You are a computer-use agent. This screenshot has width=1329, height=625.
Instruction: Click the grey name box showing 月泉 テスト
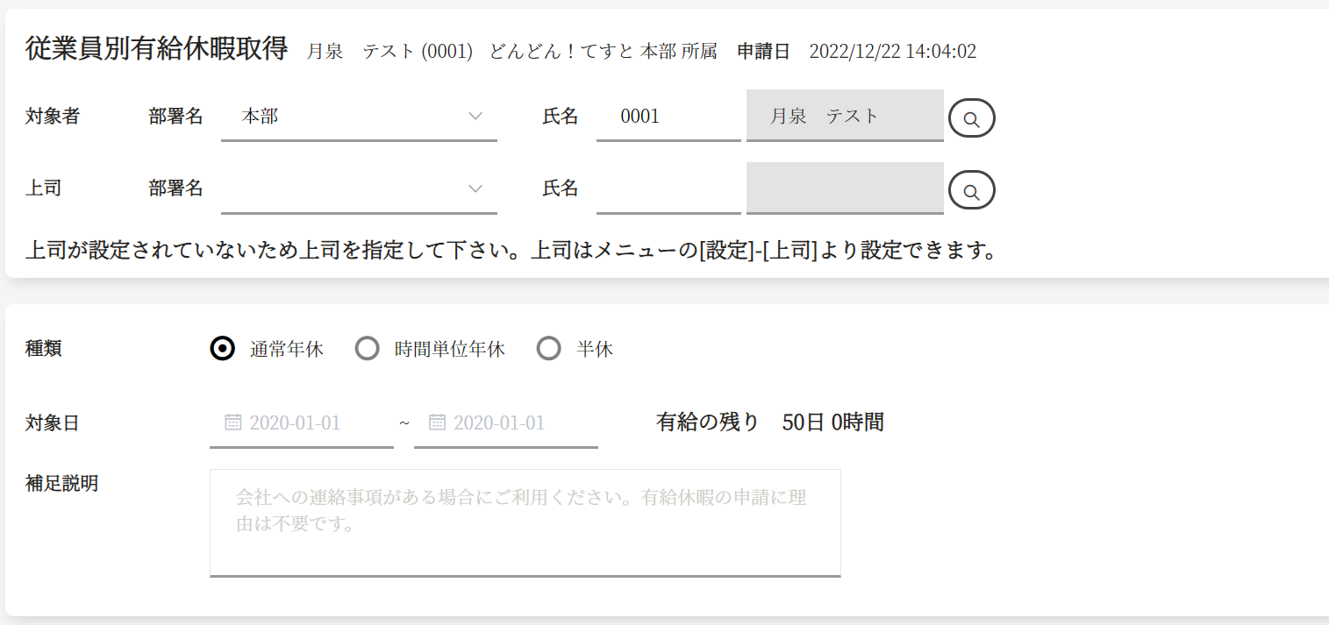(x=844, y=116)
